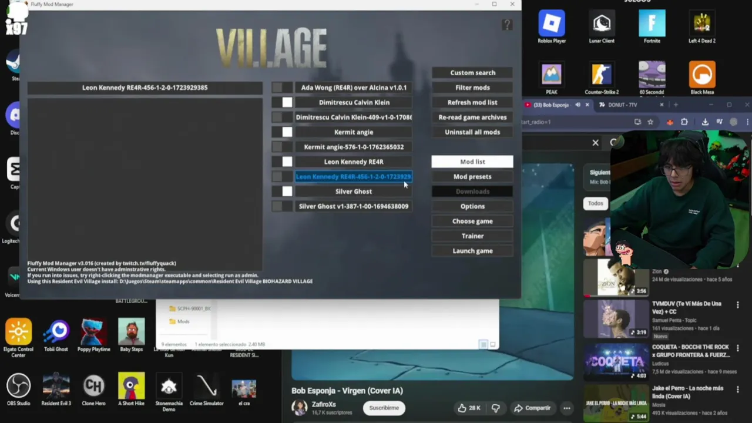Toggle Dimitrescu Calvin Klein-409 mod switch

pyautogui.click(x=282, y=117)
